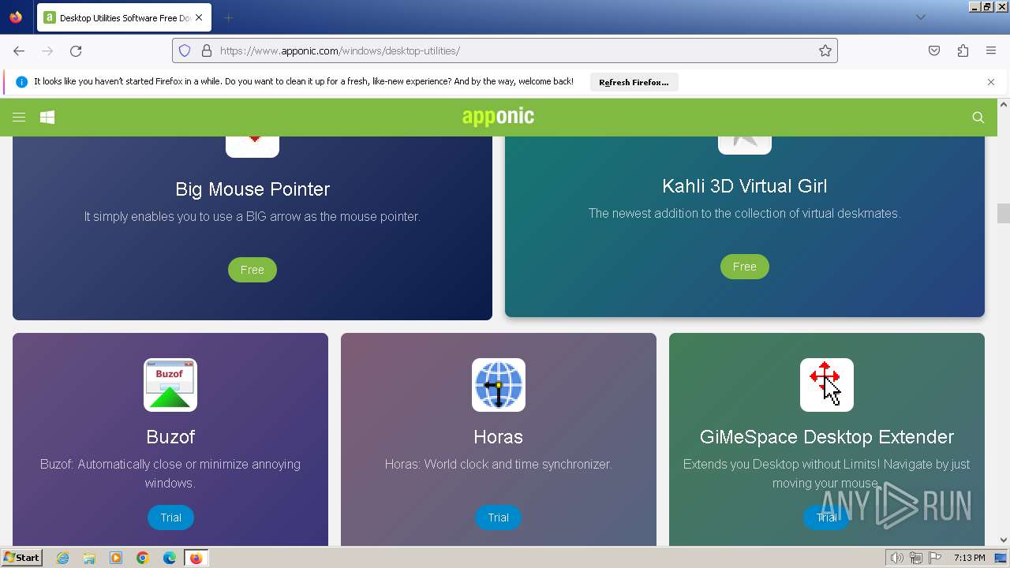Screen dimensions: 1010x568
Task: Open the apponic site search icon
Action: [978, 118]
